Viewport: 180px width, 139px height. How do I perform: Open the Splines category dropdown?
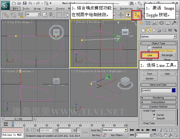pos(159,37)
